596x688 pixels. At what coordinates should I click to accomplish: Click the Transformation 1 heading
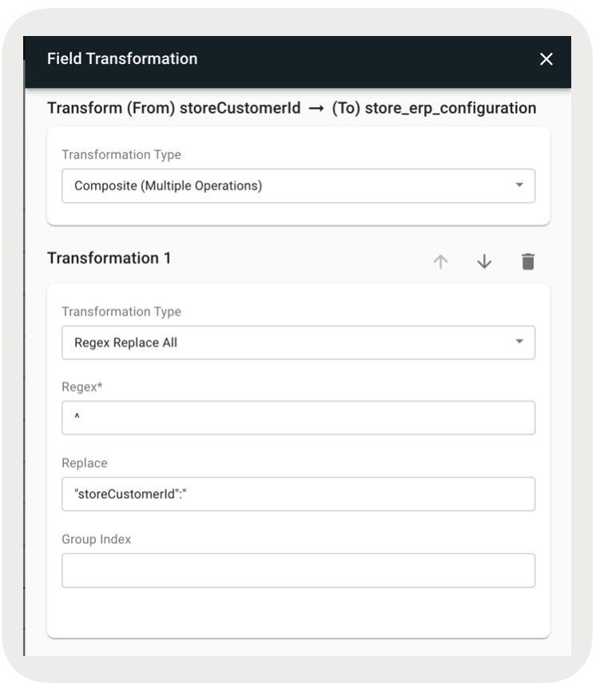(x=109, y=258)
